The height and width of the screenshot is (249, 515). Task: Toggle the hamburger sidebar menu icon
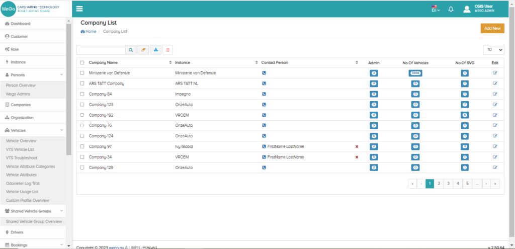pos(79,9)
